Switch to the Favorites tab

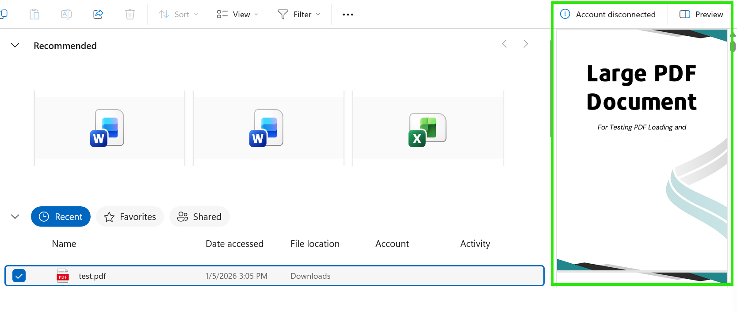coord(130,216)
